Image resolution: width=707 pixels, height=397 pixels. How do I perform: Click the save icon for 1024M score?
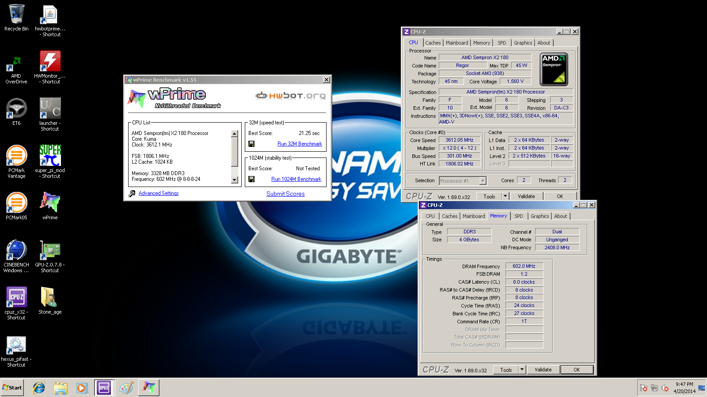(x=251, y=179)
